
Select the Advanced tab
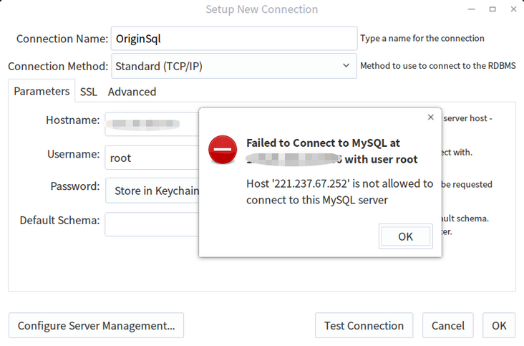[132, 92]
